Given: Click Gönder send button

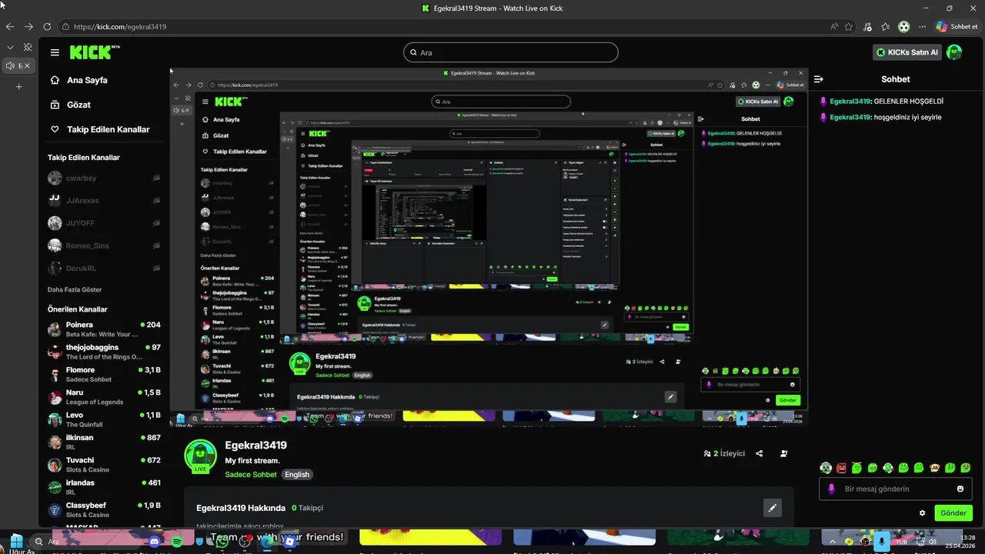Looking at the screenshot, I should [953, 513].
